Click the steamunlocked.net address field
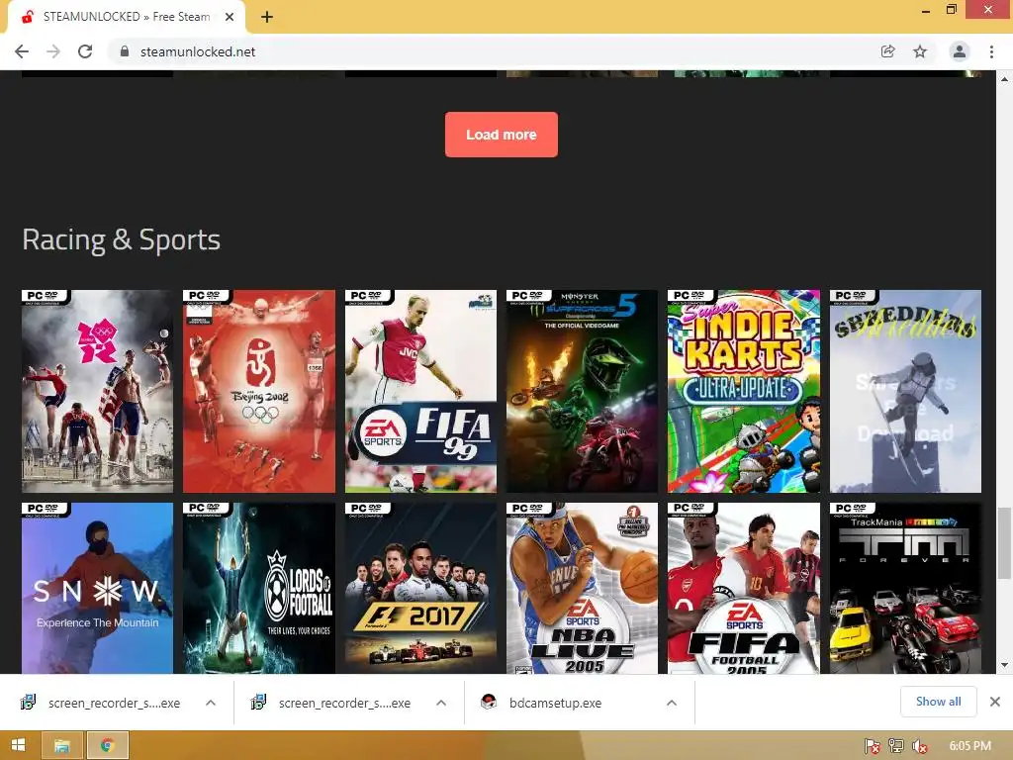This screenshot has width=1013, height=760. click(198, 51)
